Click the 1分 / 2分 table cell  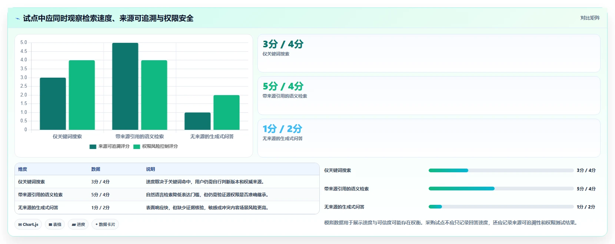(100, 208)
